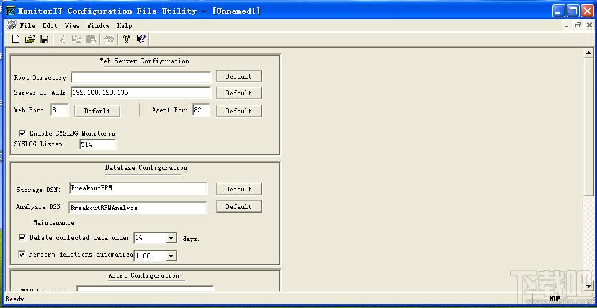Toggle Enable SYSLOG Monitoring checkbox
This screenshot has width=597, height=308.
22,133
